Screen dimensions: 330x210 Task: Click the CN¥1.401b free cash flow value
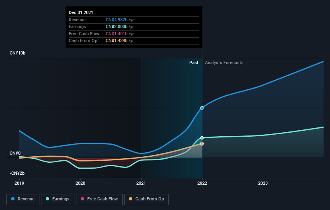117,34
